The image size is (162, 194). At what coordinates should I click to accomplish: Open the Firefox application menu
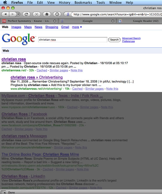(x=17, y=3)
